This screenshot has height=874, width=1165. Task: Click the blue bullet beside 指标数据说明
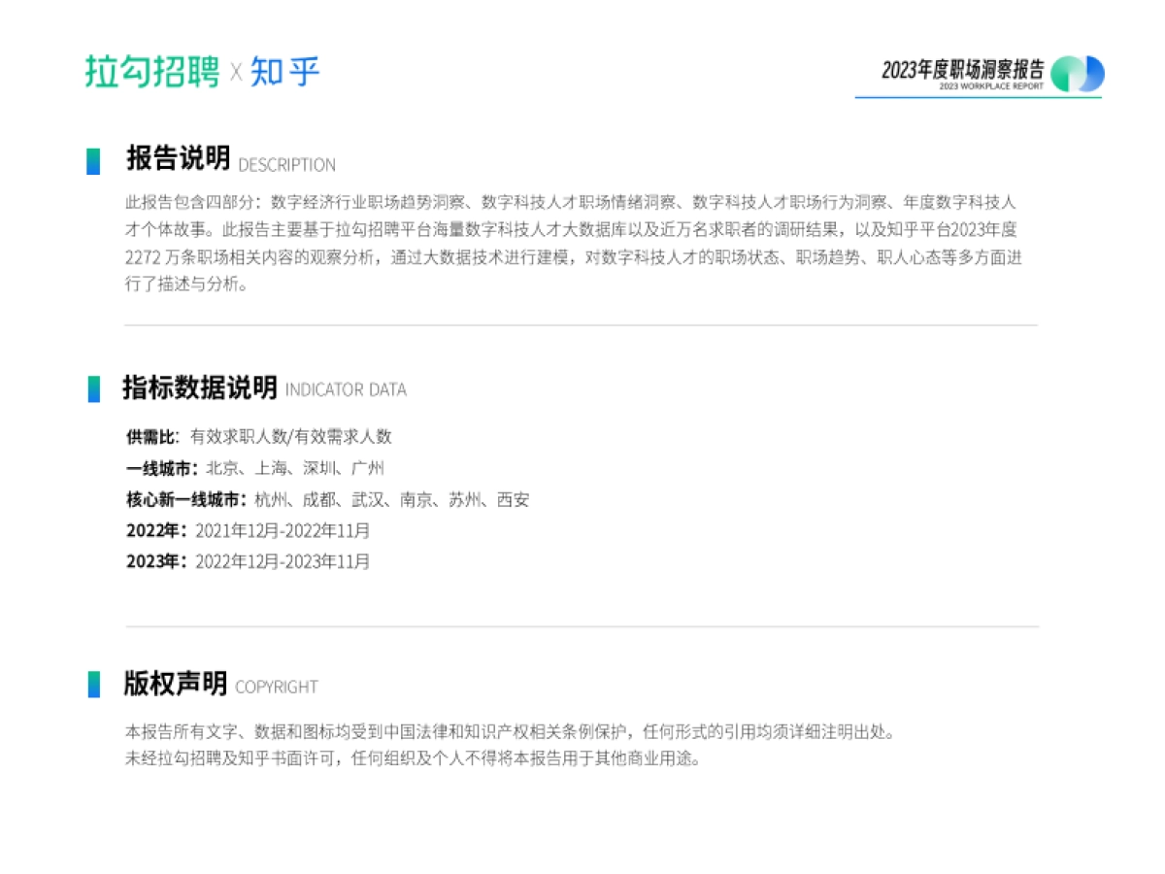click(x=93, y=388)
